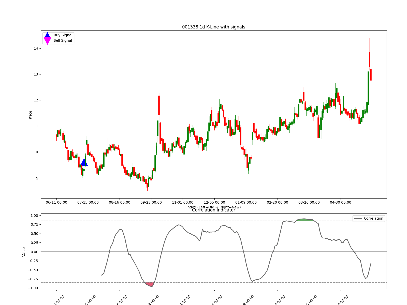Click the '11-01 00:00' date tick label
Image resolution: width=407 pixels, height=305 pixels.
(x=183, y=202)
